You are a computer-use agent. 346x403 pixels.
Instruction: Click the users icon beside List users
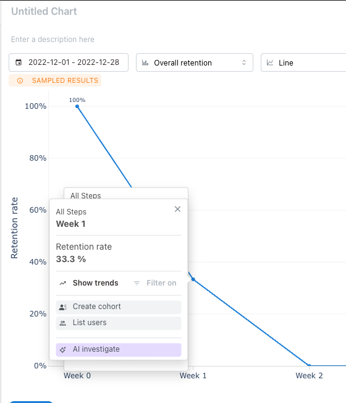pos(63,323)
